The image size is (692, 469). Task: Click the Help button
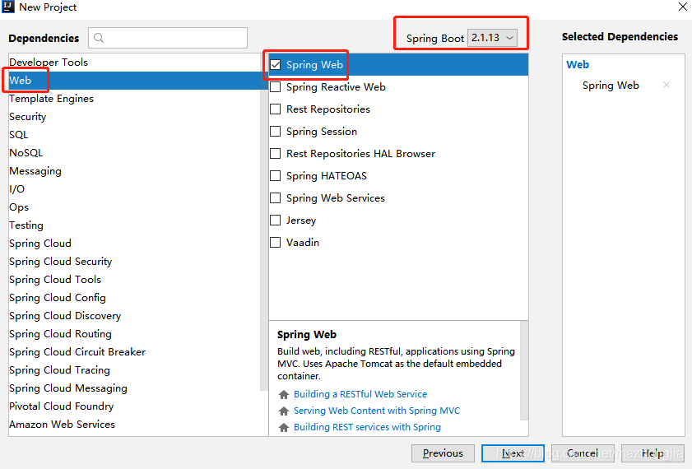click(653, 453)
